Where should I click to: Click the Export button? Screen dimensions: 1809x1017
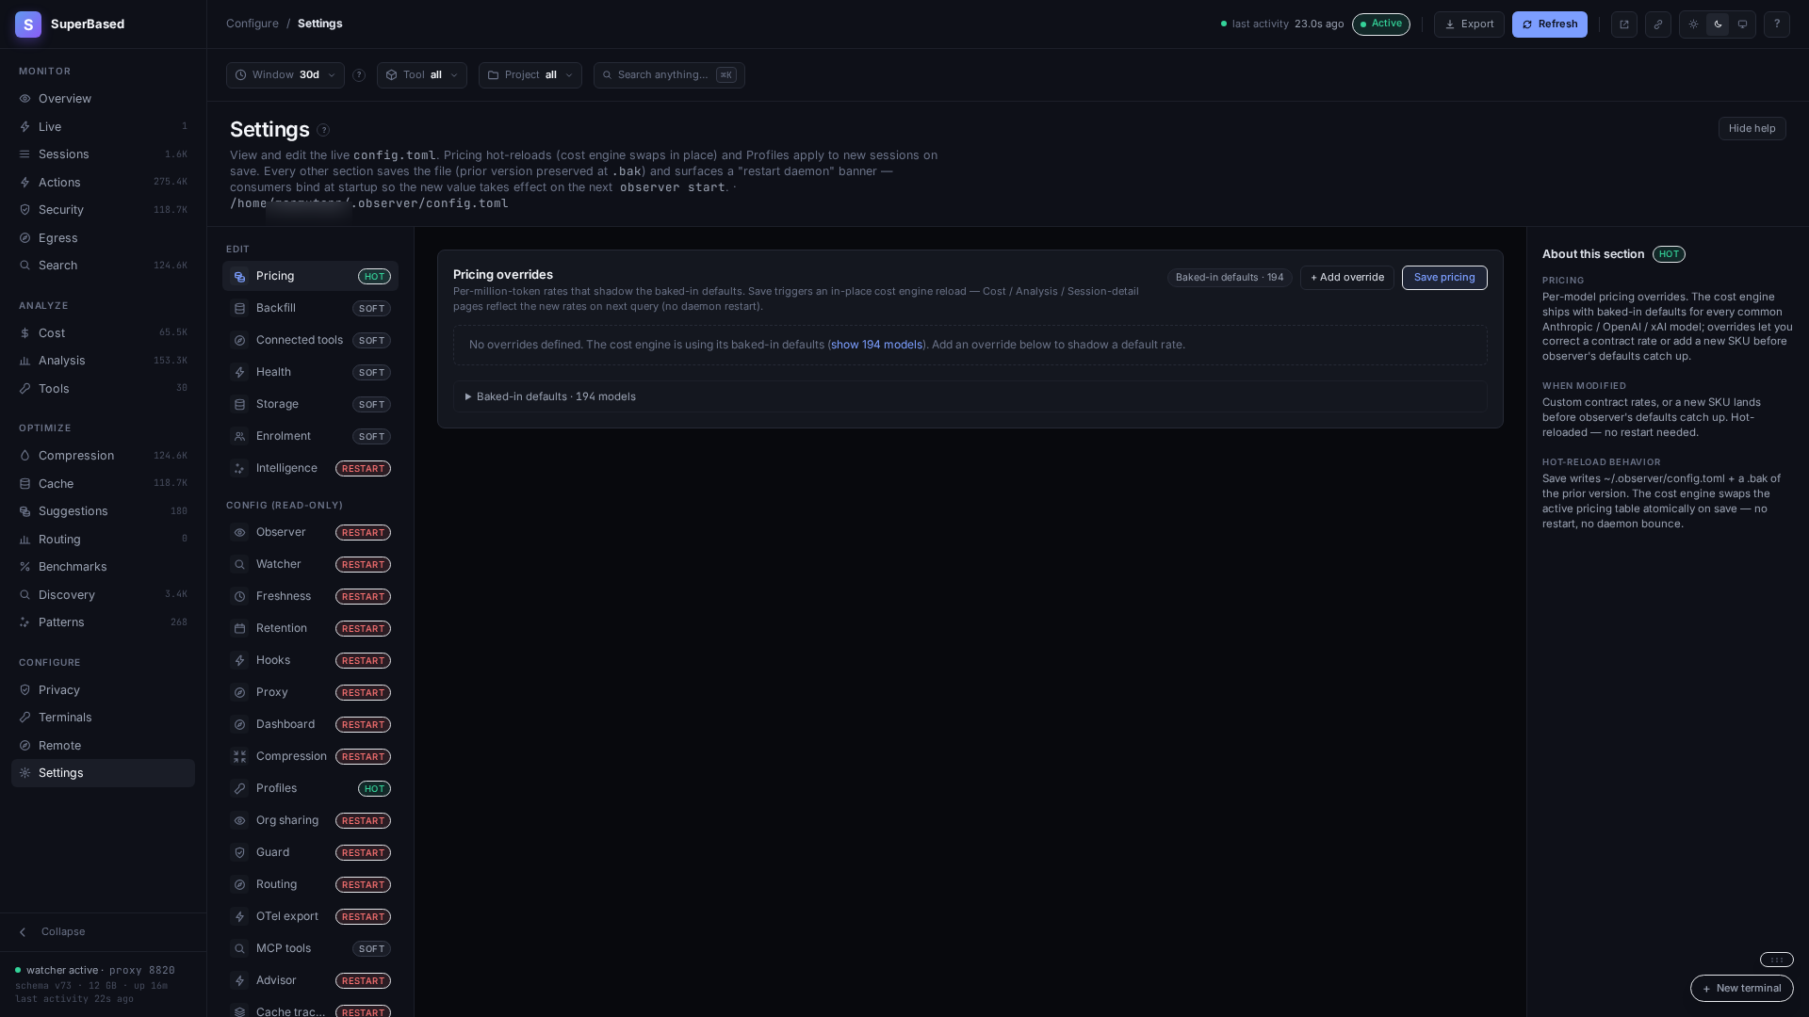pyautogui.click(x=1469, y=24)
